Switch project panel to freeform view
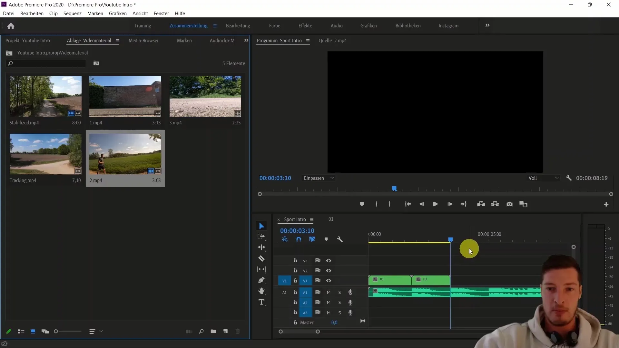 pos(45,331)
